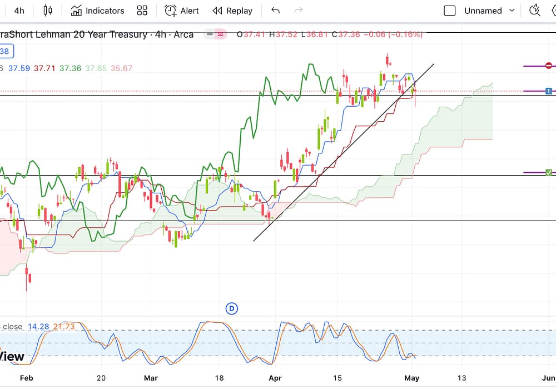Click the redo arrow
This screenshot has height=389, width=556.
coord(299,11)
